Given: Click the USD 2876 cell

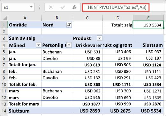Looking at the screenshot, I should coord(148,104).
